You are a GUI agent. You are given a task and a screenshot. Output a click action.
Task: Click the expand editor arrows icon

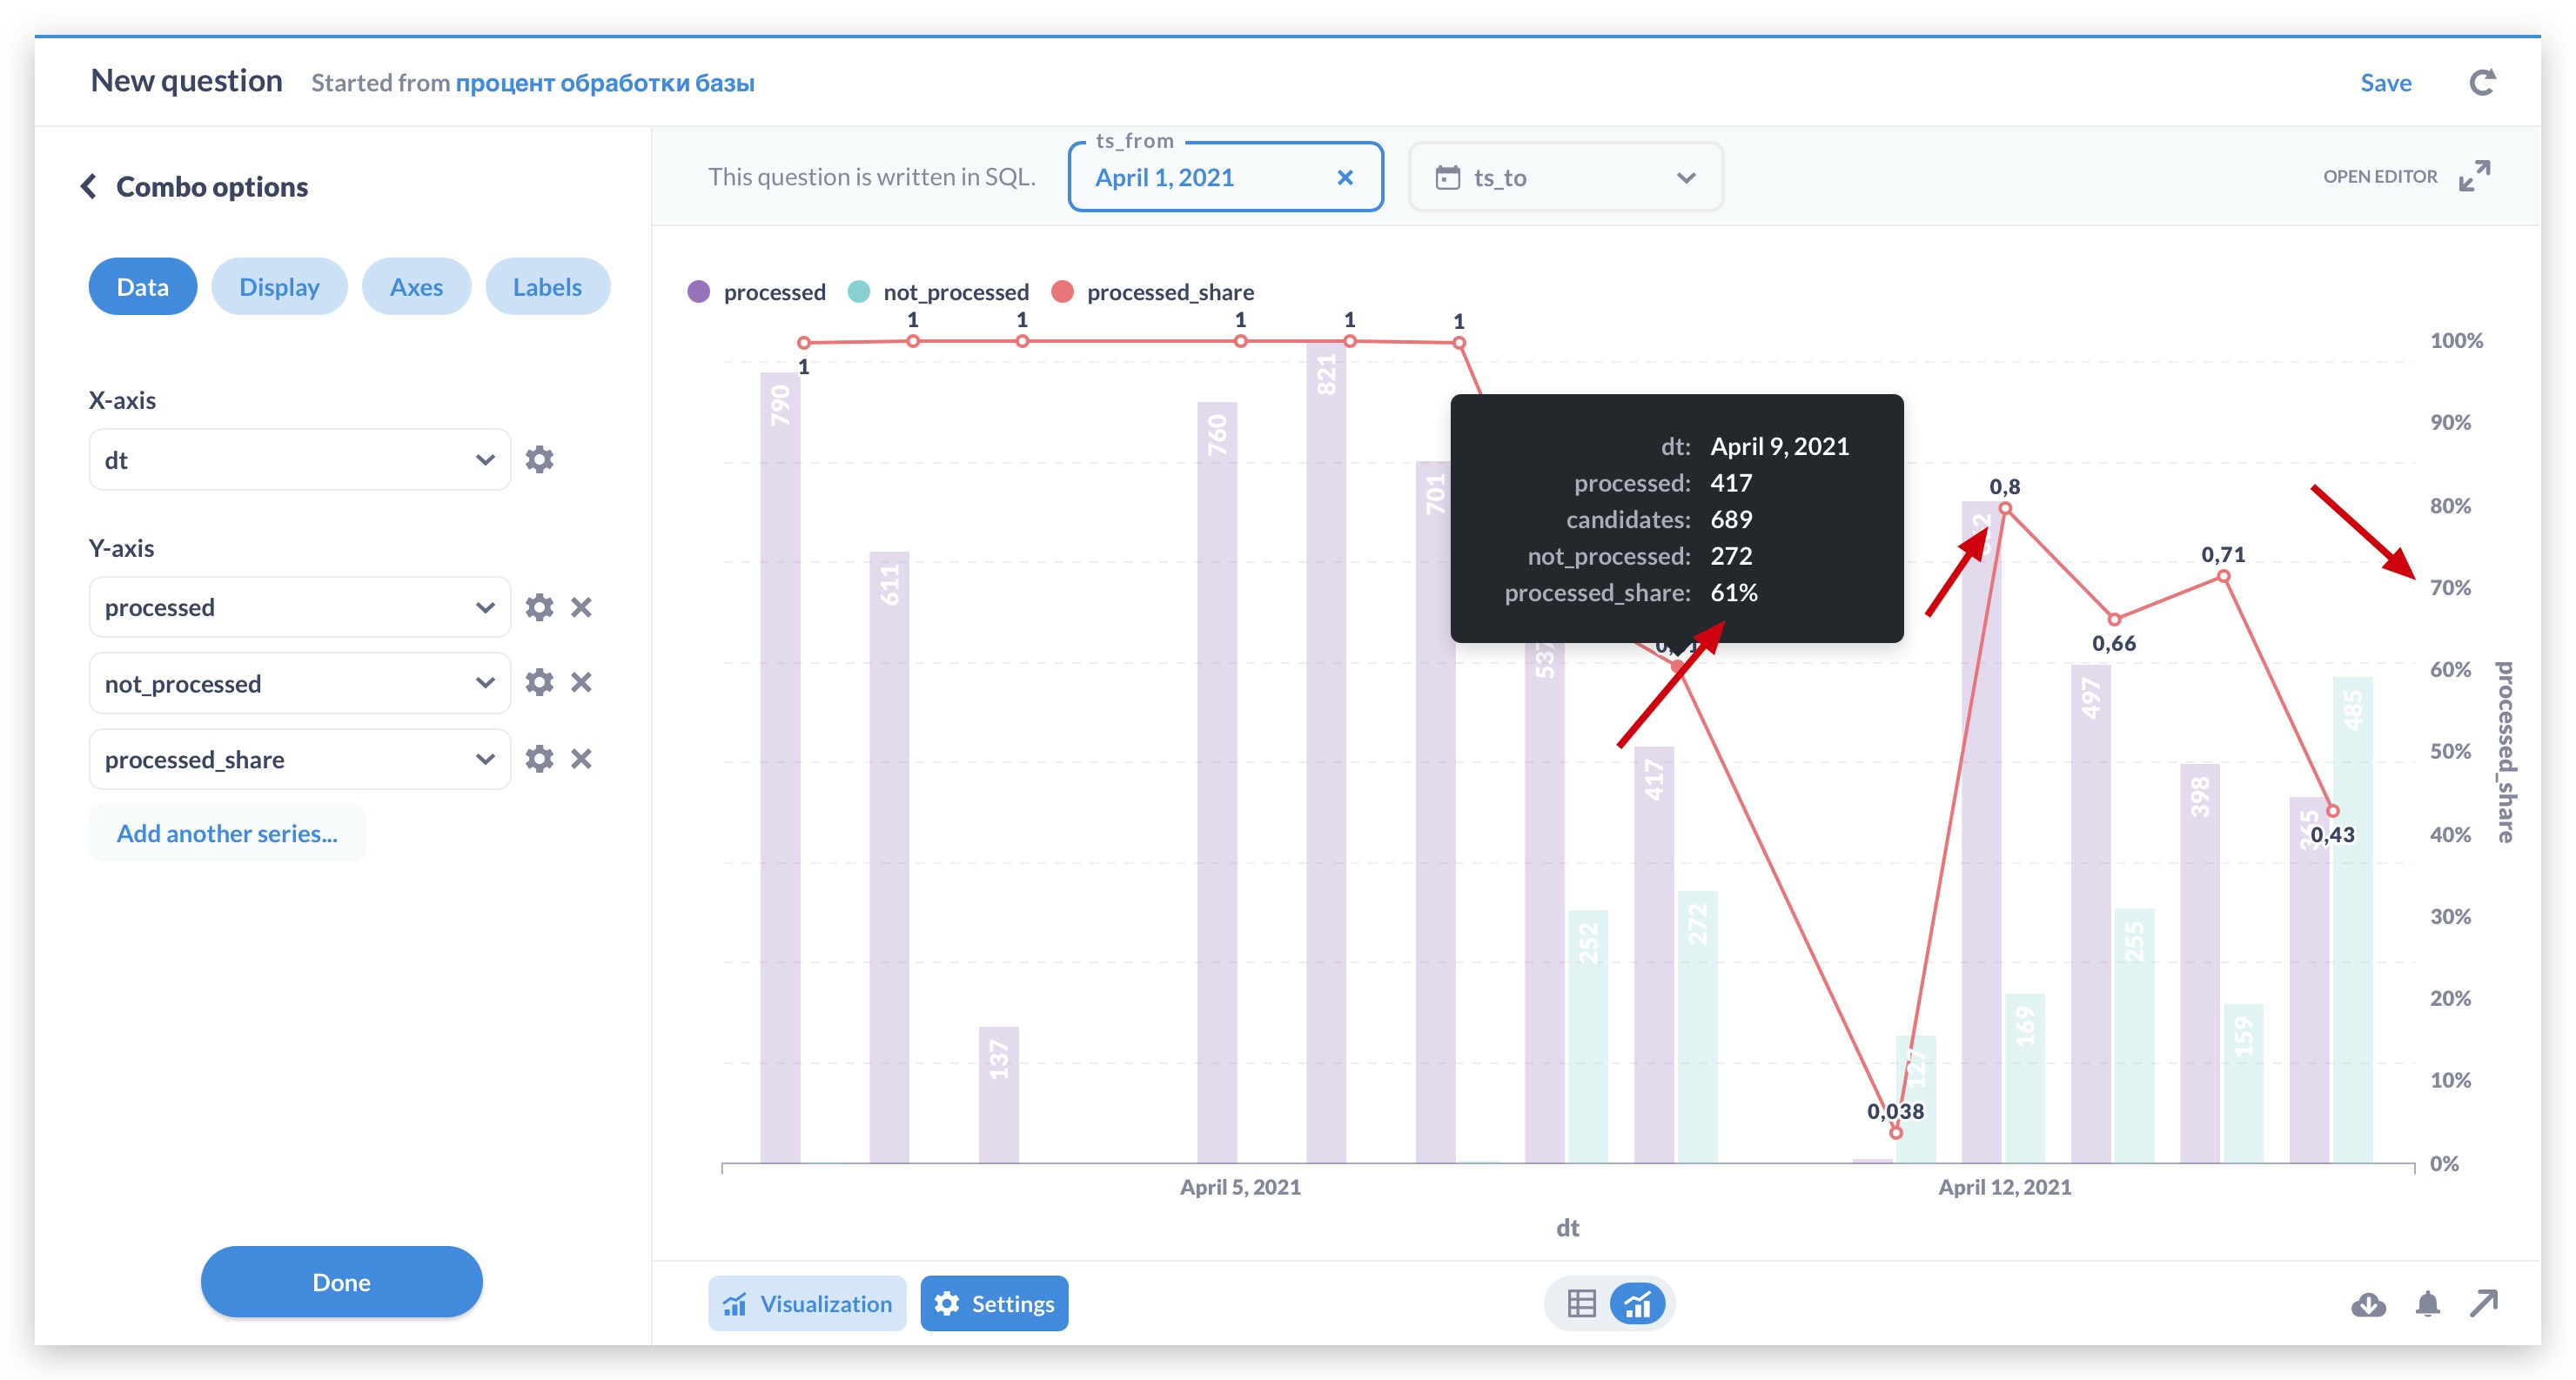point(2474,176)
